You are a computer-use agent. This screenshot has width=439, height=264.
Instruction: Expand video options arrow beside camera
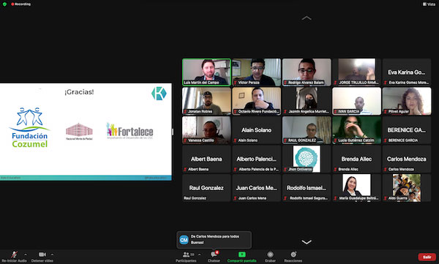tap(52, 254)
